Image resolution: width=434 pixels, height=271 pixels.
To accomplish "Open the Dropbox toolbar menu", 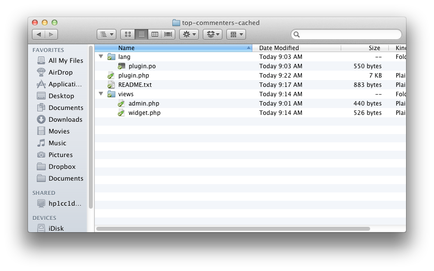I will click(x=213, y=34).
